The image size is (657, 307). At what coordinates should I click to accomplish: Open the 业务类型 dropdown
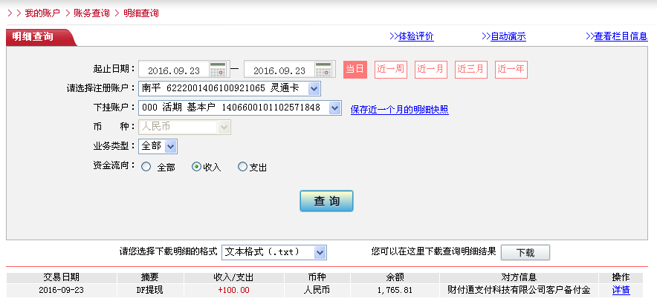(x=171, y=146)
